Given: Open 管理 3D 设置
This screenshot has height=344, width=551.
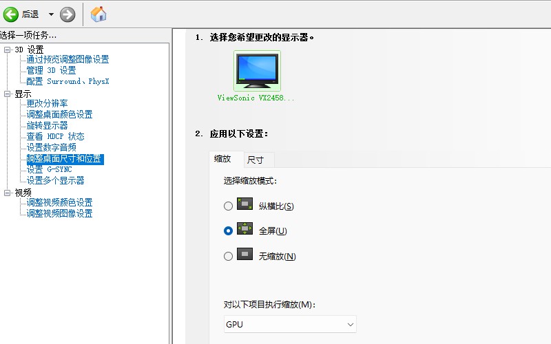Looking at the screenshot, I should pos(51,70).
